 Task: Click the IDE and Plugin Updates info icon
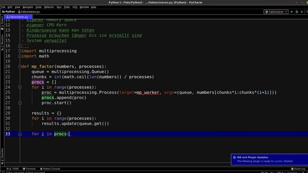point(234,157)
